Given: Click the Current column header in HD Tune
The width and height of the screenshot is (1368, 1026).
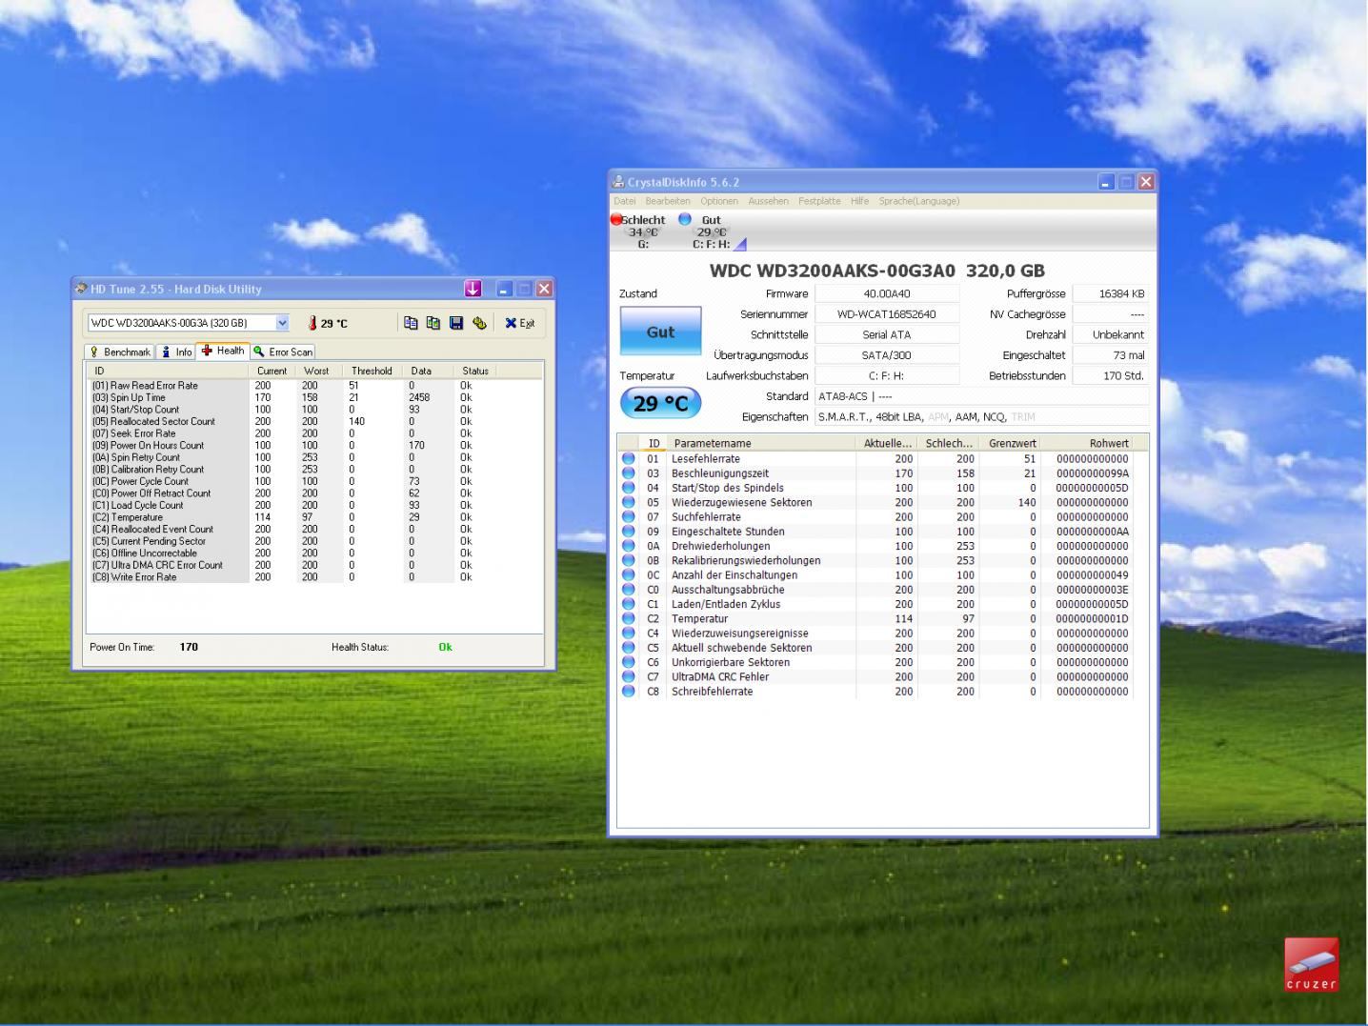Looking at the screenshot, I should coord(272,371).
